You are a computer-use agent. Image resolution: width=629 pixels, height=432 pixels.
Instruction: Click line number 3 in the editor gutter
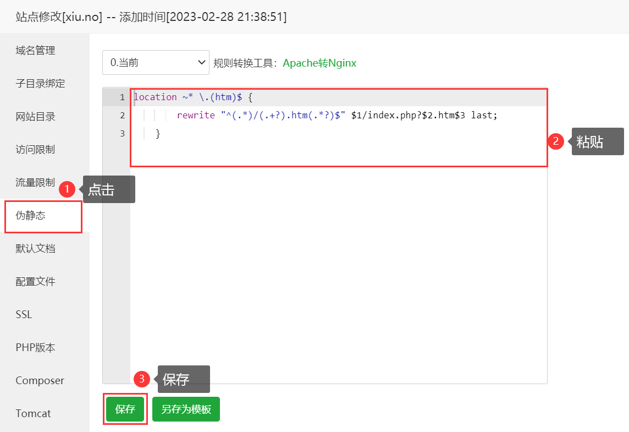point(122,134)
